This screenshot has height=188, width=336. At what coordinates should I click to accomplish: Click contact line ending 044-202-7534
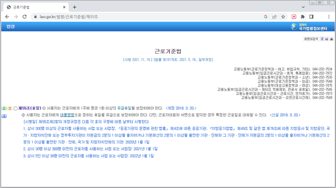[283, 69]
